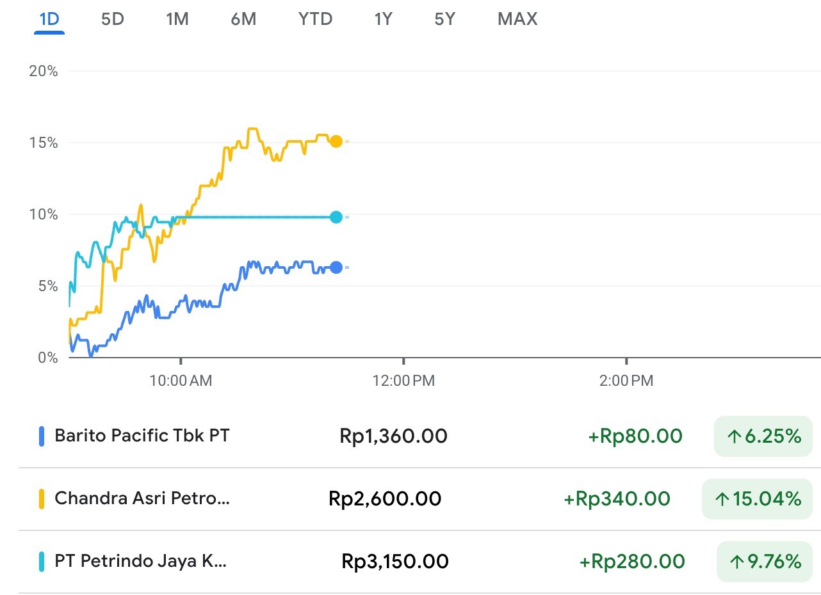Click the 0% y-axis label
The height and width of the screenshot is (595, 821).
(x=47, y=358)
